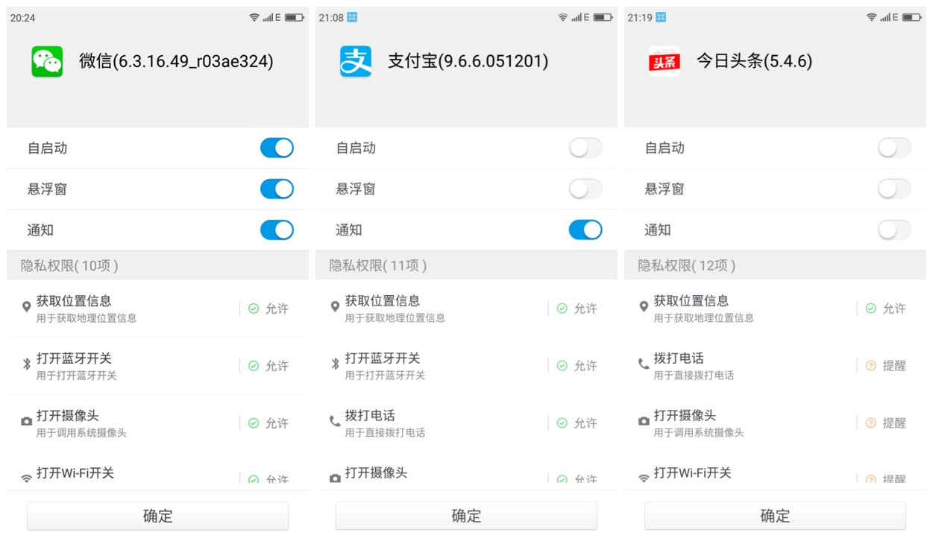Confirm WeChat permissions with 确定
This screenshot has height=550, width=933.
[x=158, y=516]
